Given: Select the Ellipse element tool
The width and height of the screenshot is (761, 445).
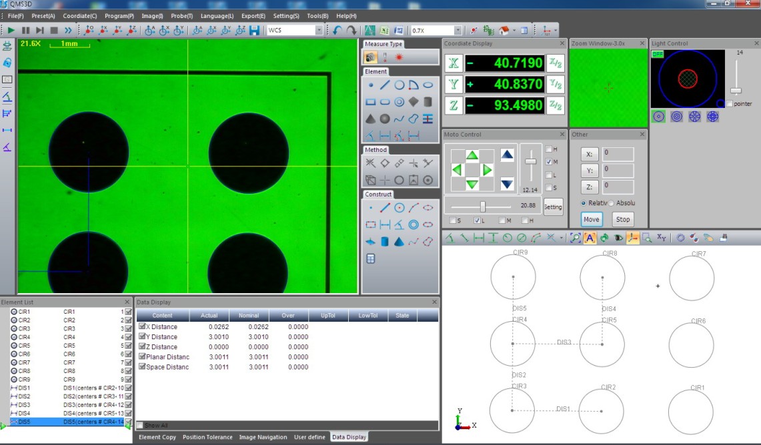Looking at the screenshot, I should [428, 85].
